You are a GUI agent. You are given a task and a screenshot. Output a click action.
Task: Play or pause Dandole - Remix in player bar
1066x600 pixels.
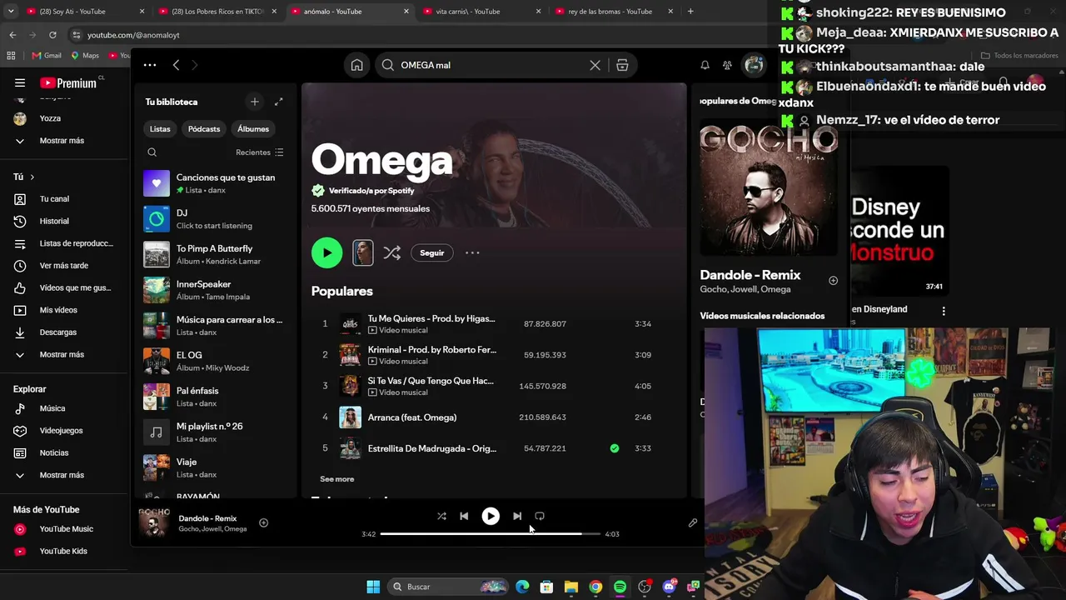[x=491, y=516]
